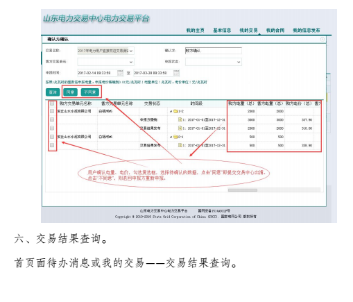Click the document icon in 310.00 price row
Viewport: 353px width, 302px height.
[x=180, y=128]
